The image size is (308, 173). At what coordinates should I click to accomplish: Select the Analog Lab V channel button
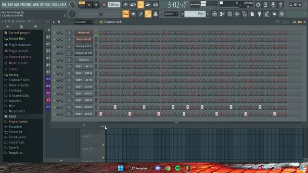tap(84, 46)
